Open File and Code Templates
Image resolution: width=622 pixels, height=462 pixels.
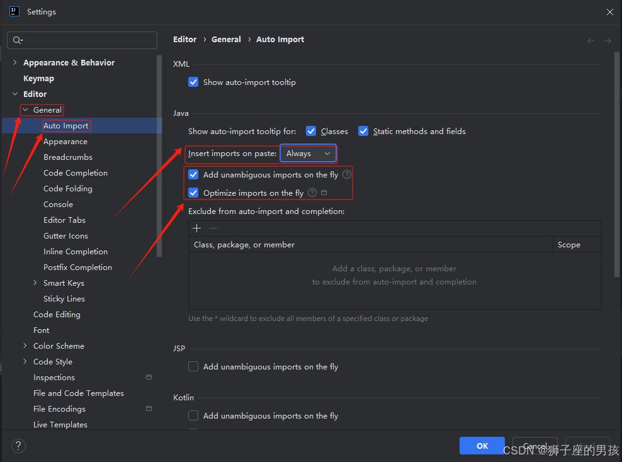tap(79, 393)
